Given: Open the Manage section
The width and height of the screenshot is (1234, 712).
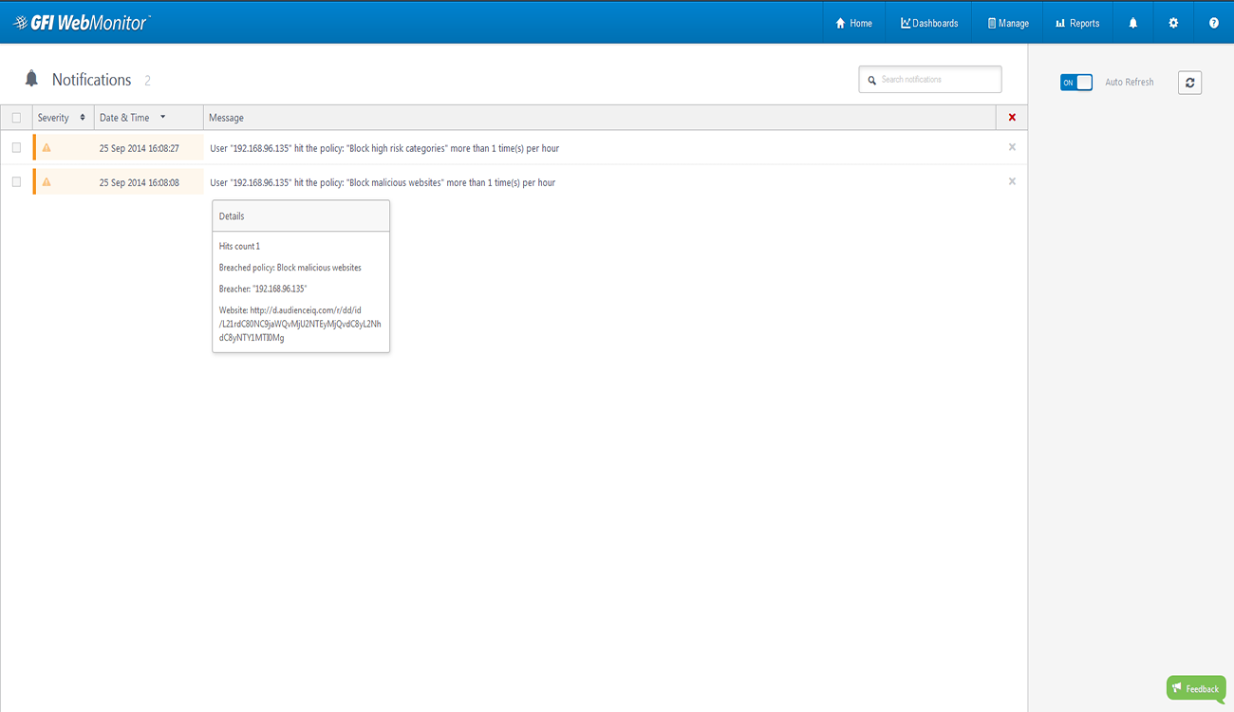Looking at the screenshot, I should point(1007,23).
